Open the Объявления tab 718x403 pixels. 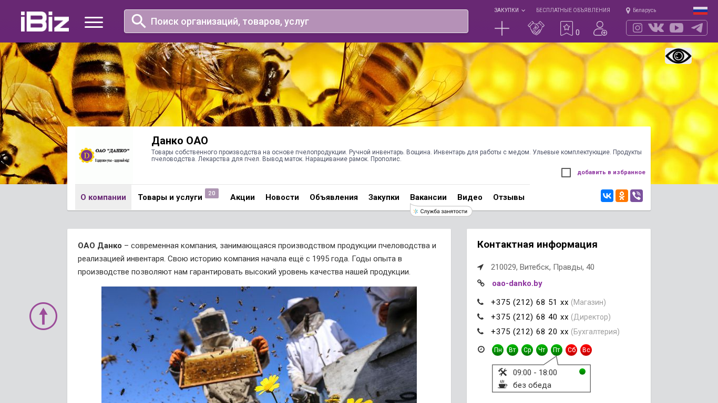(x=334, y=197)
